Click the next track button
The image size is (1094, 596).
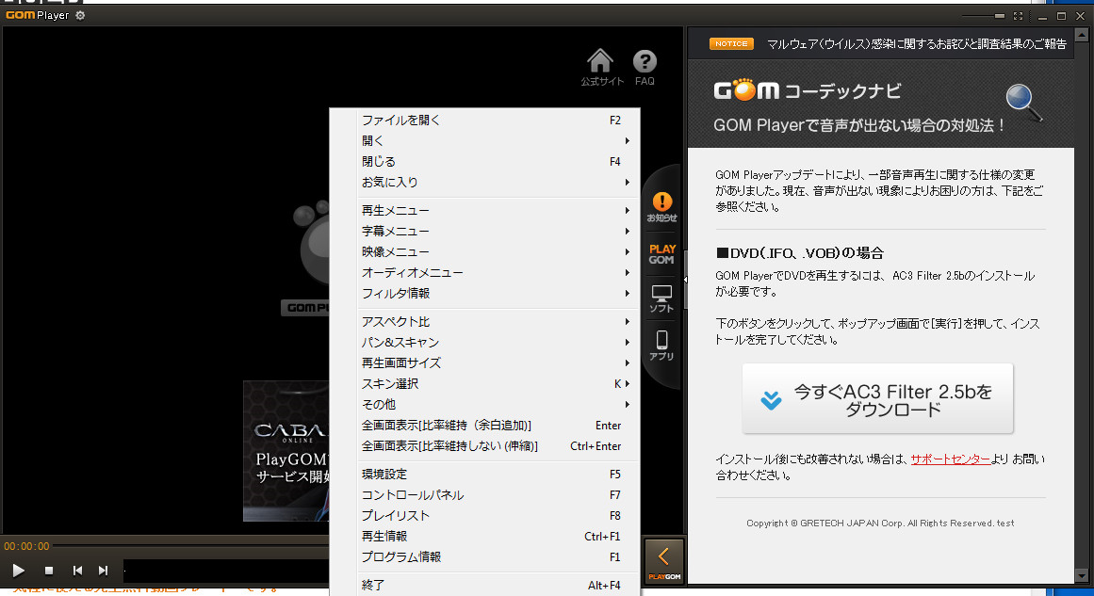pyautogui.click(x=104, y=571)
